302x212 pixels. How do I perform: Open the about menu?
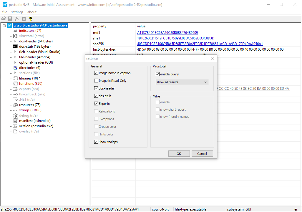(32, 12)
